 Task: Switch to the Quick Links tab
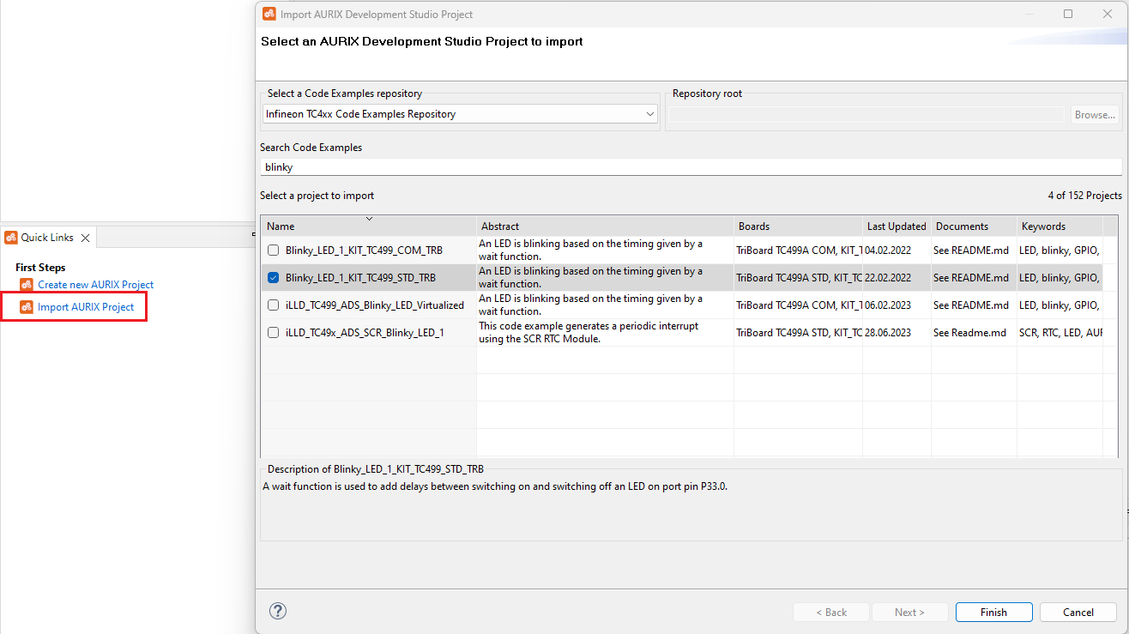click(48, 237)
